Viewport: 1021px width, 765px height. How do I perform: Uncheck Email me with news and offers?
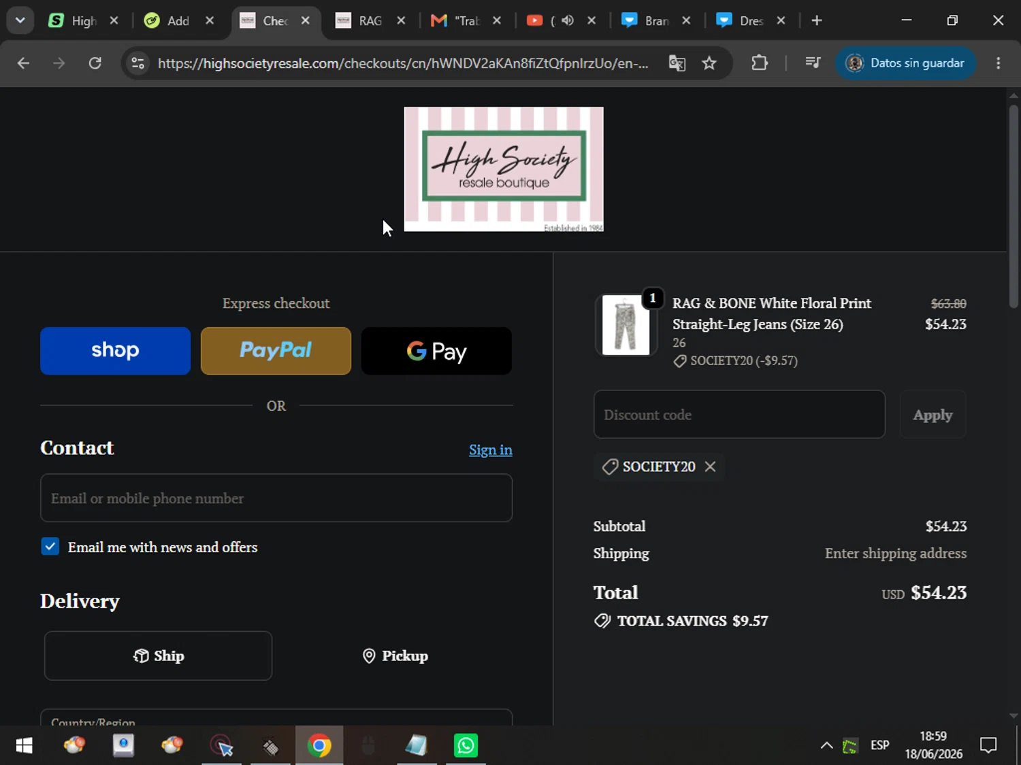[x=50, y=547]
